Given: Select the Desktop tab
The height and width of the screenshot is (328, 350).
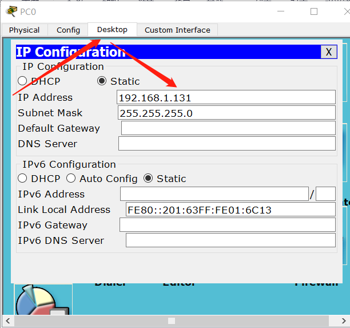Looking at the screenshot, I should click(x=112, y=30).
